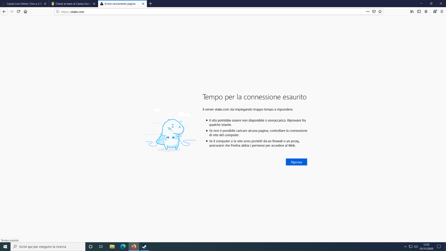Toggle the sidebar view
The height and width of the screenshot is (251, 446).
pos(419,12)
